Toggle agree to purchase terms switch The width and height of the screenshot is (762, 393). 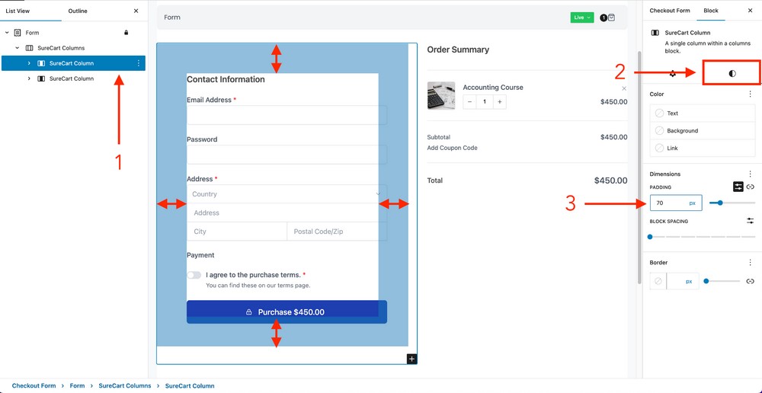(194, 275)
